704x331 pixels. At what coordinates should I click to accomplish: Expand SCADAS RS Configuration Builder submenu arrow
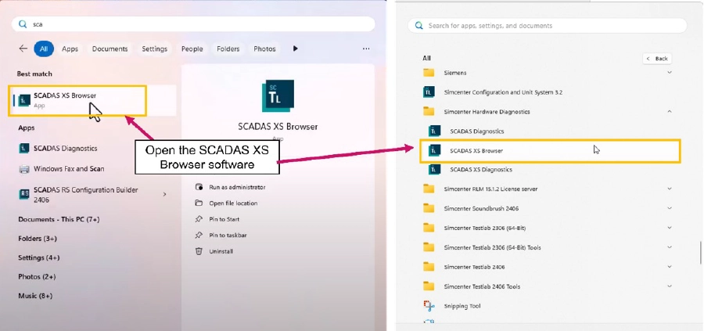coord(164,194)
